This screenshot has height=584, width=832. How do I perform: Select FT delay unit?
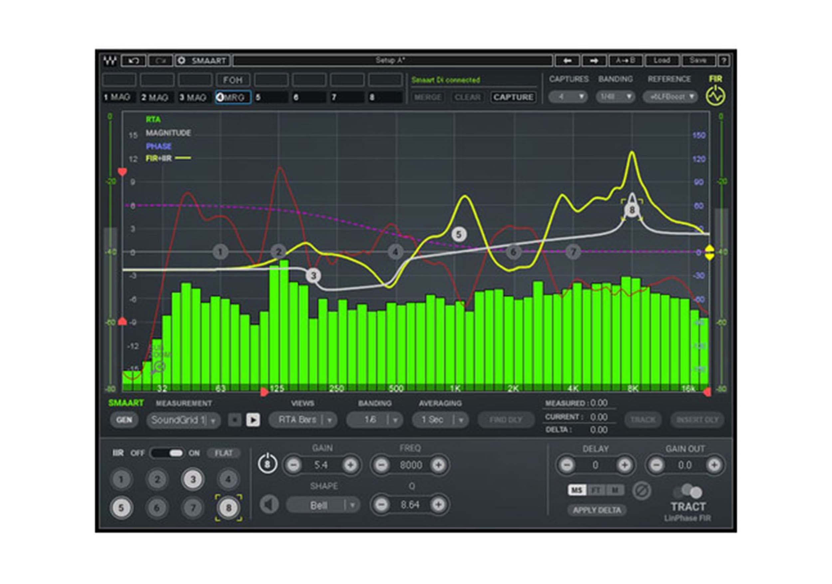tap(596, 490)
